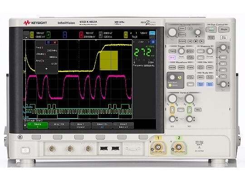Tap the blue channel 3 badge on screen
Image resolution: width=245 pixels, height=182 pixels.
[65, 35]
